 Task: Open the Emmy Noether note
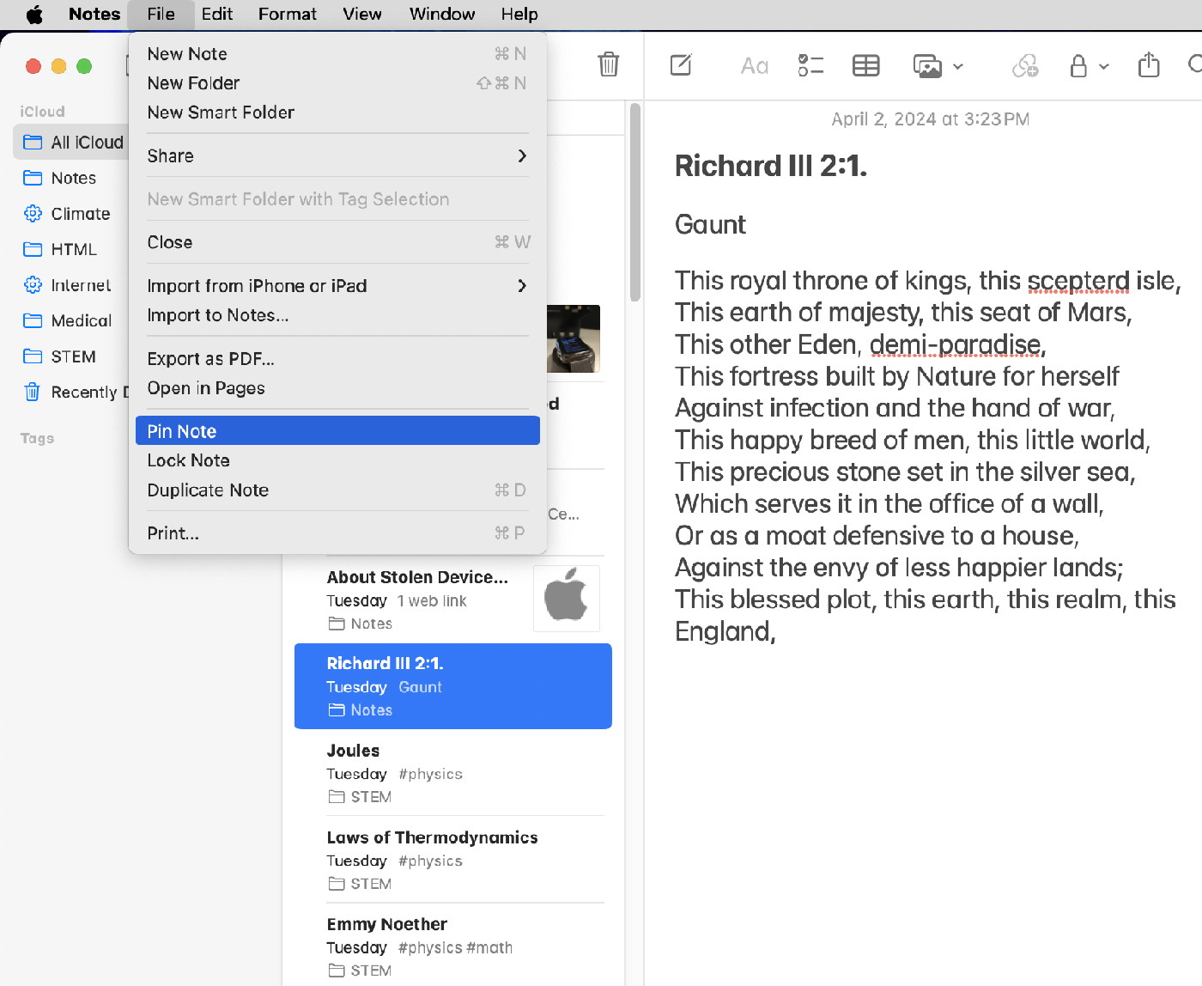pyautogui.click(x=452, y=945)
